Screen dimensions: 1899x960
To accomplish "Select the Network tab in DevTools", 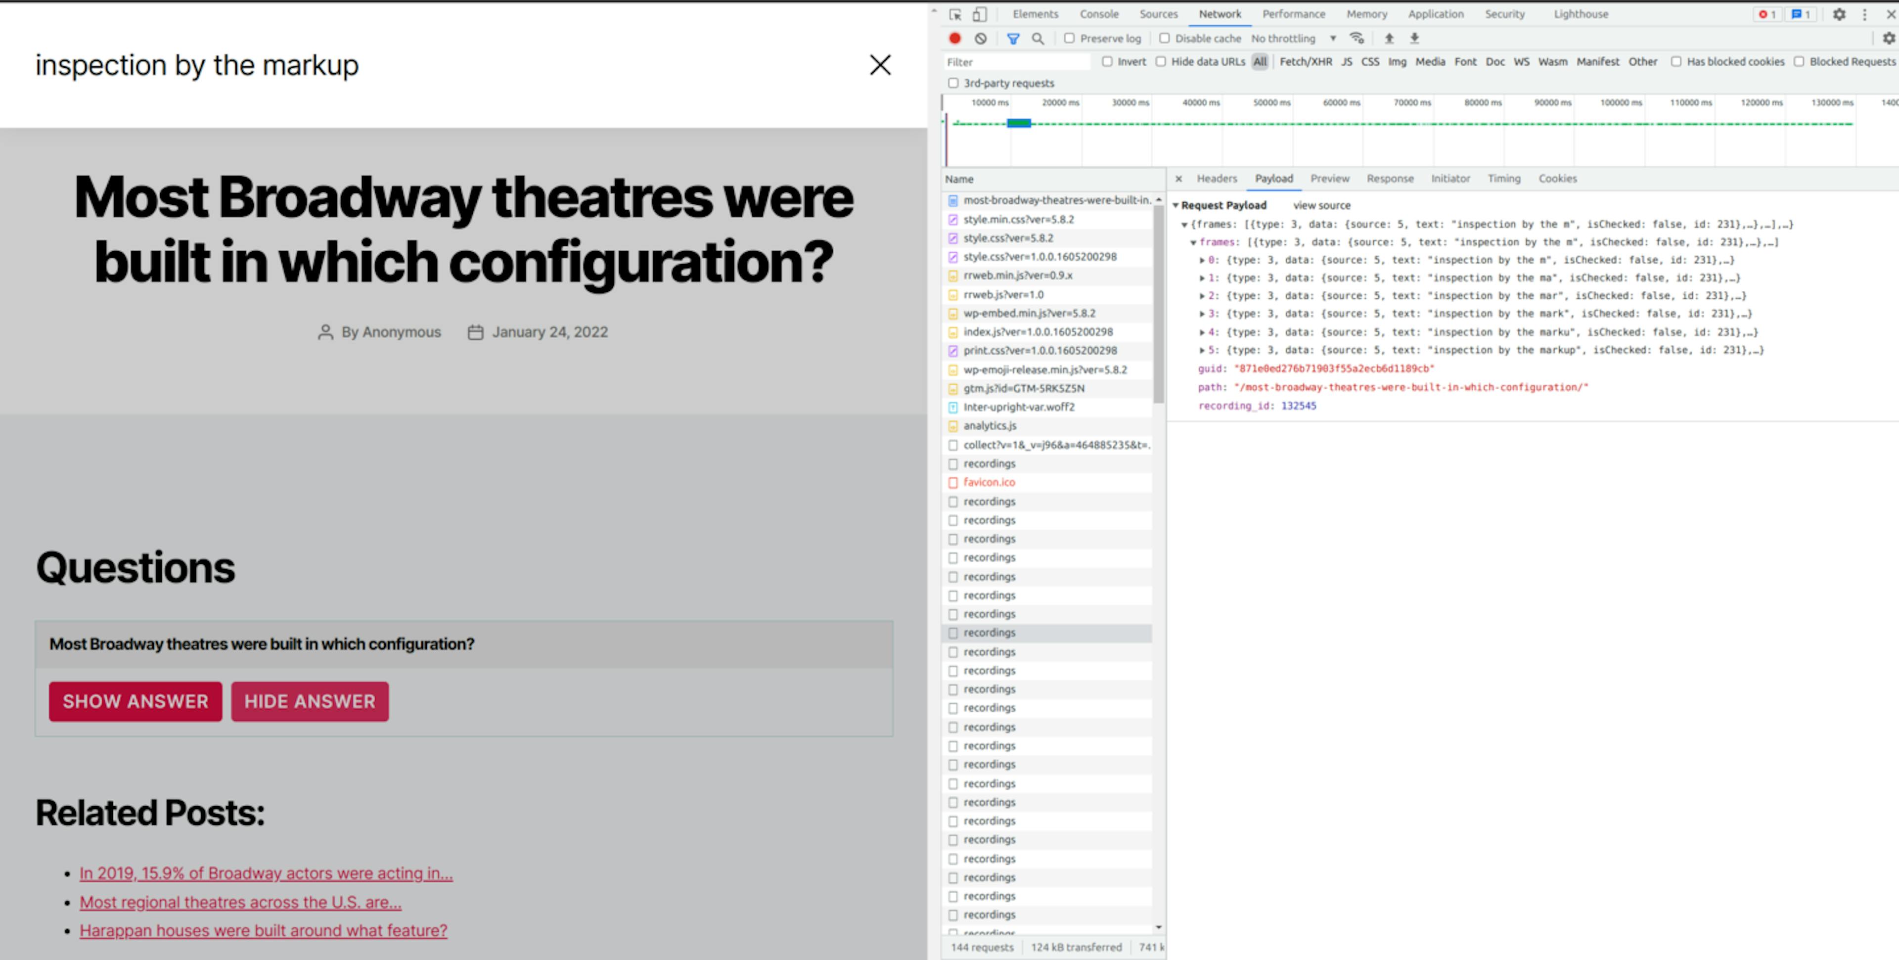I will pyautogui.click(x=1220, y=13).
